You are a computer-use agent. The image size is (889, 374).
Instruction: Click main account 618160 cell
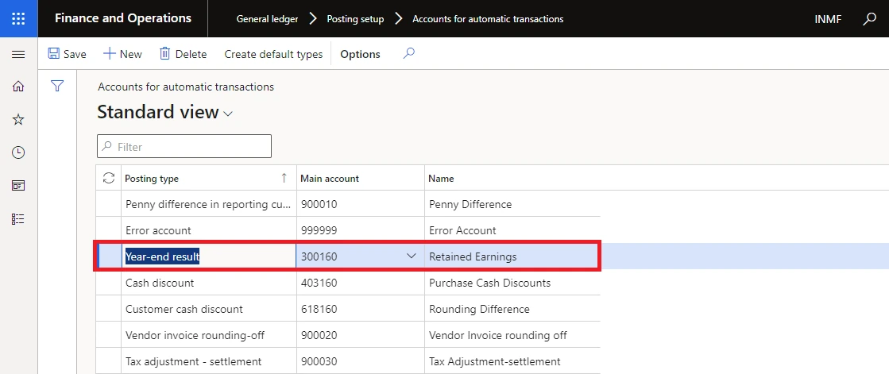click(361, 309)
